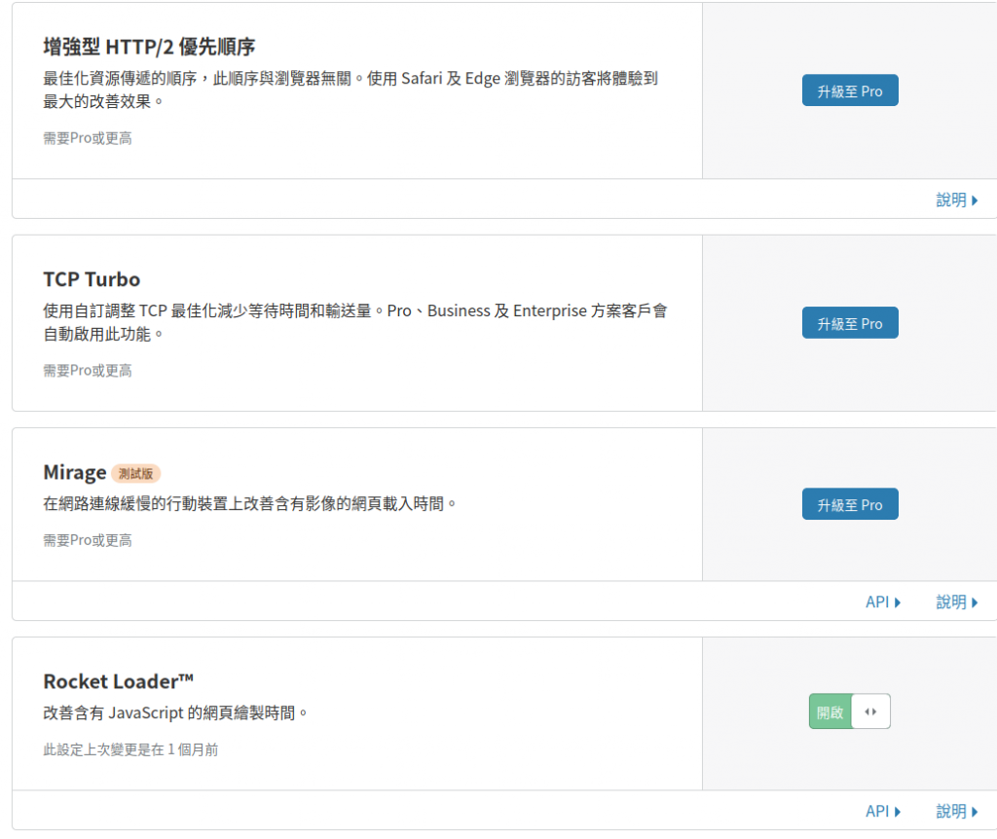997x839 pixels.
Task: Expand 說明 under 增強型 HTTP/2 優先順序
Action: 957,201
